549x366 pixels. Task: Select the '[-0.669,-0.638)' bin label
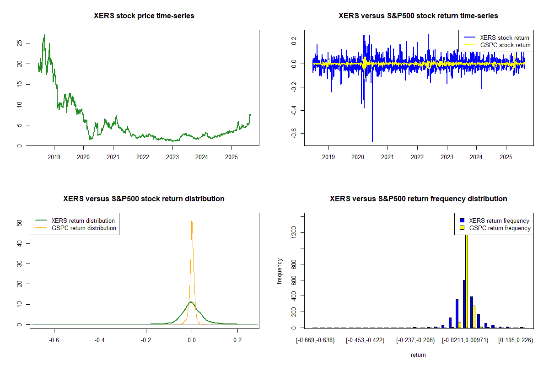[x=315, y=340]
